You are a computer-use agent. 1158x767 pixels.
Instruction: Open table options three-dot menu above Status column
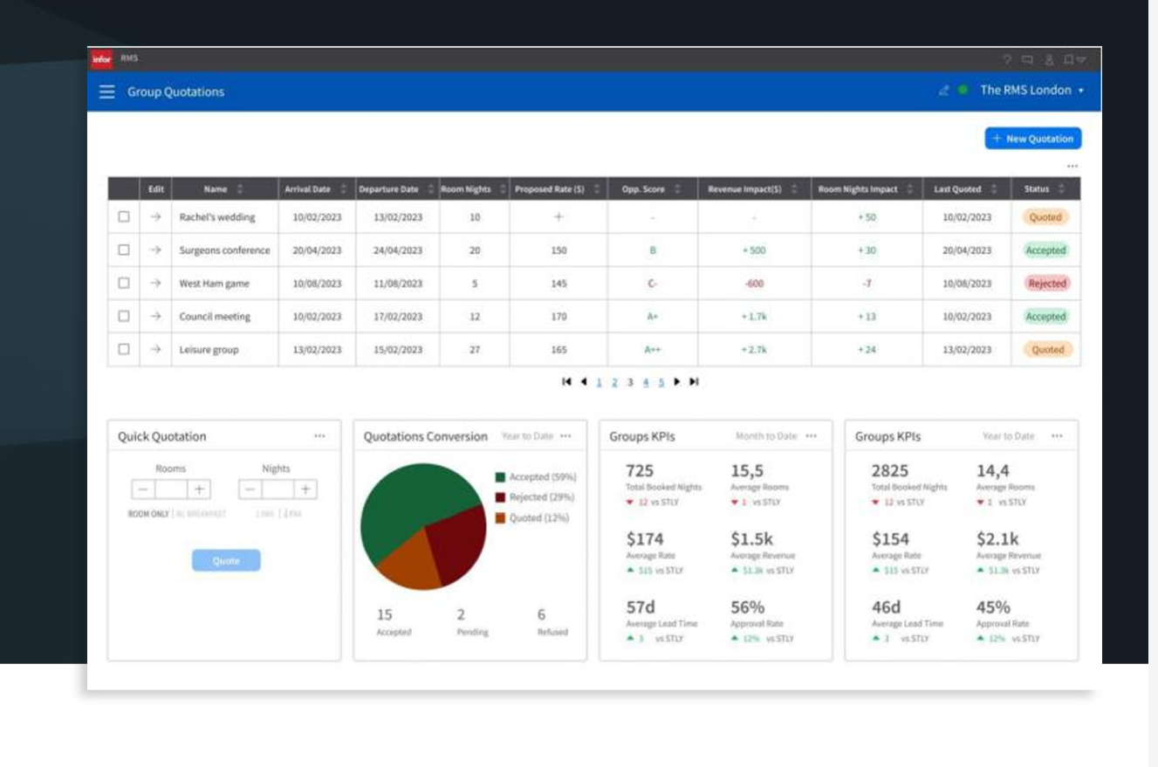pyautogui.click(x=1072, y=166)
